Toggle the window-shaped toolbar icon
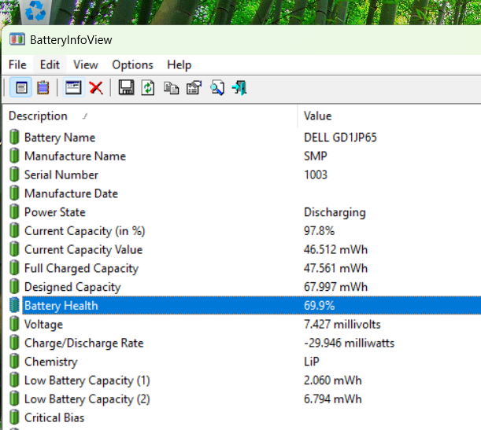481x430 pixels. pyautogui.click(x=74, y=88)
